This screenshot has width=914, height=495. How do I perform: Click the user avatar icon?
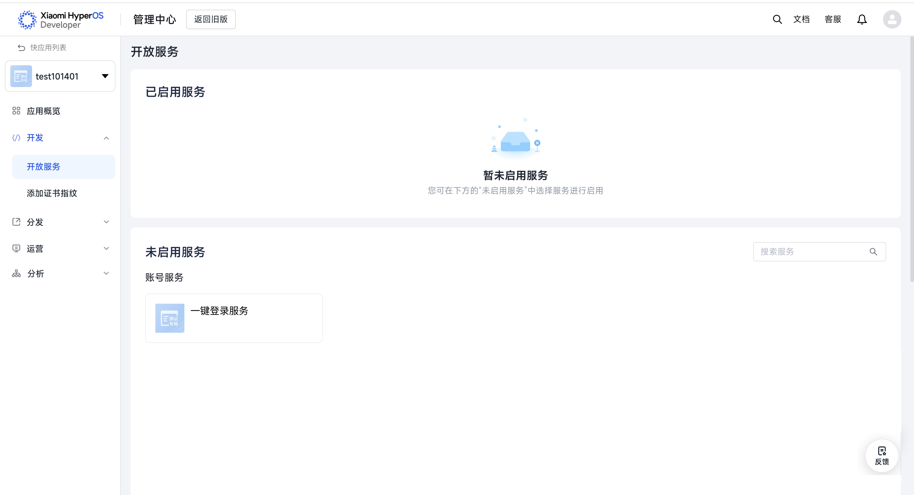pyautogui.click(x=892, y=19)
